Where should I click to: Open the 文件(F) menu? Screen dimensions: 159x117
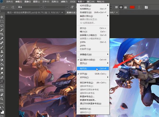point(9,2)
